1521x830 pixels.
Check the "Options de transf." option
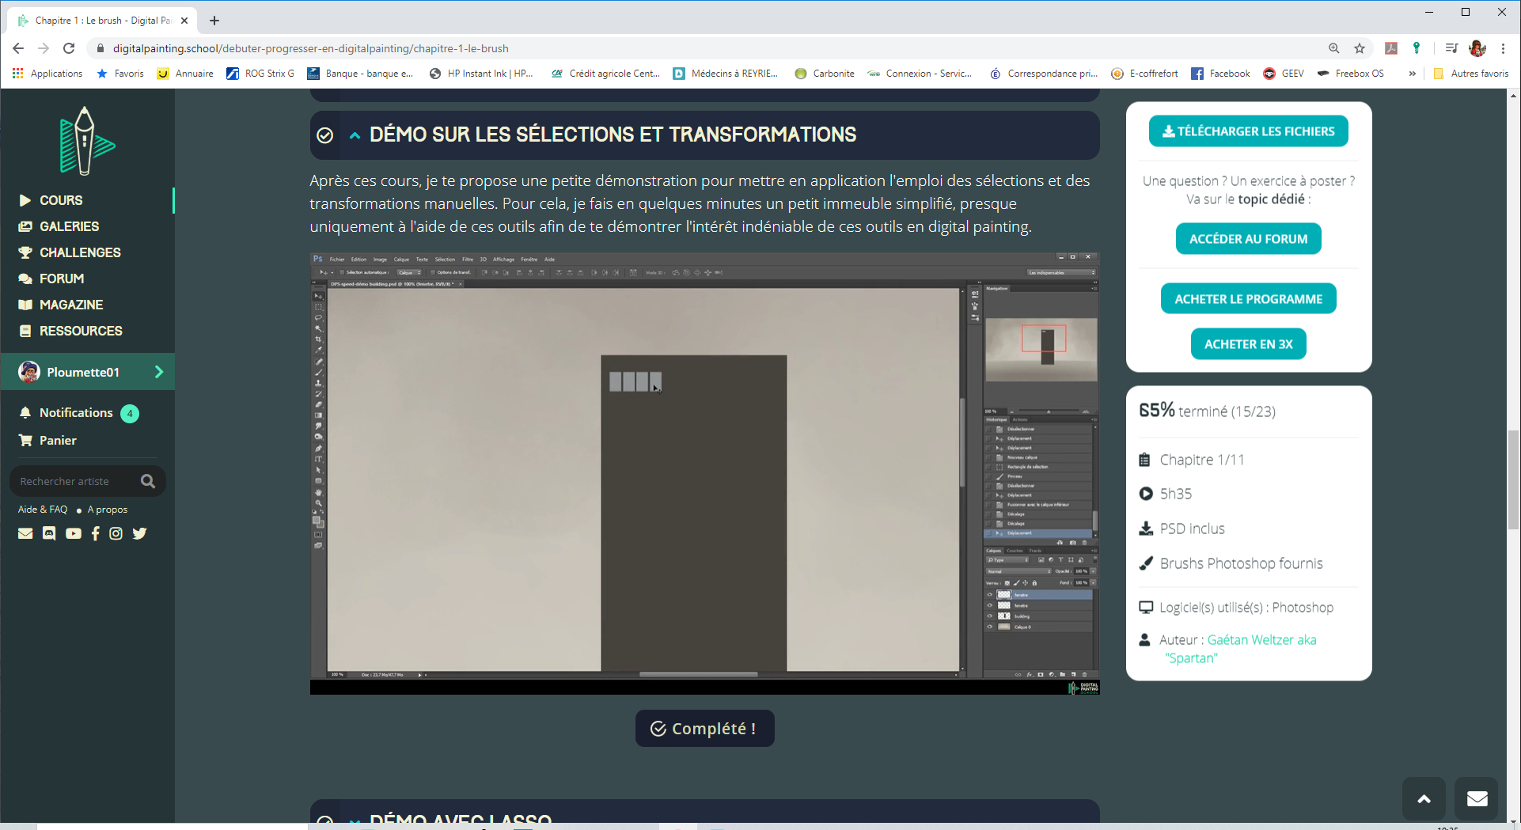[x=432, y=272]
